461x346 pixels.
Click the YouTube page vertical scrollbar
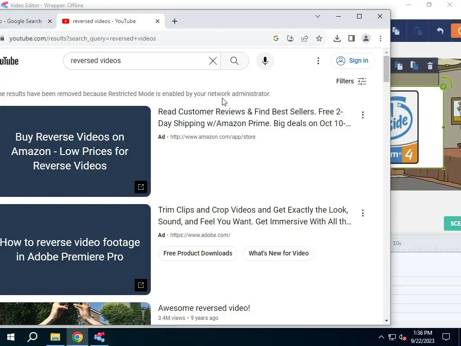(x=386, y=69)
